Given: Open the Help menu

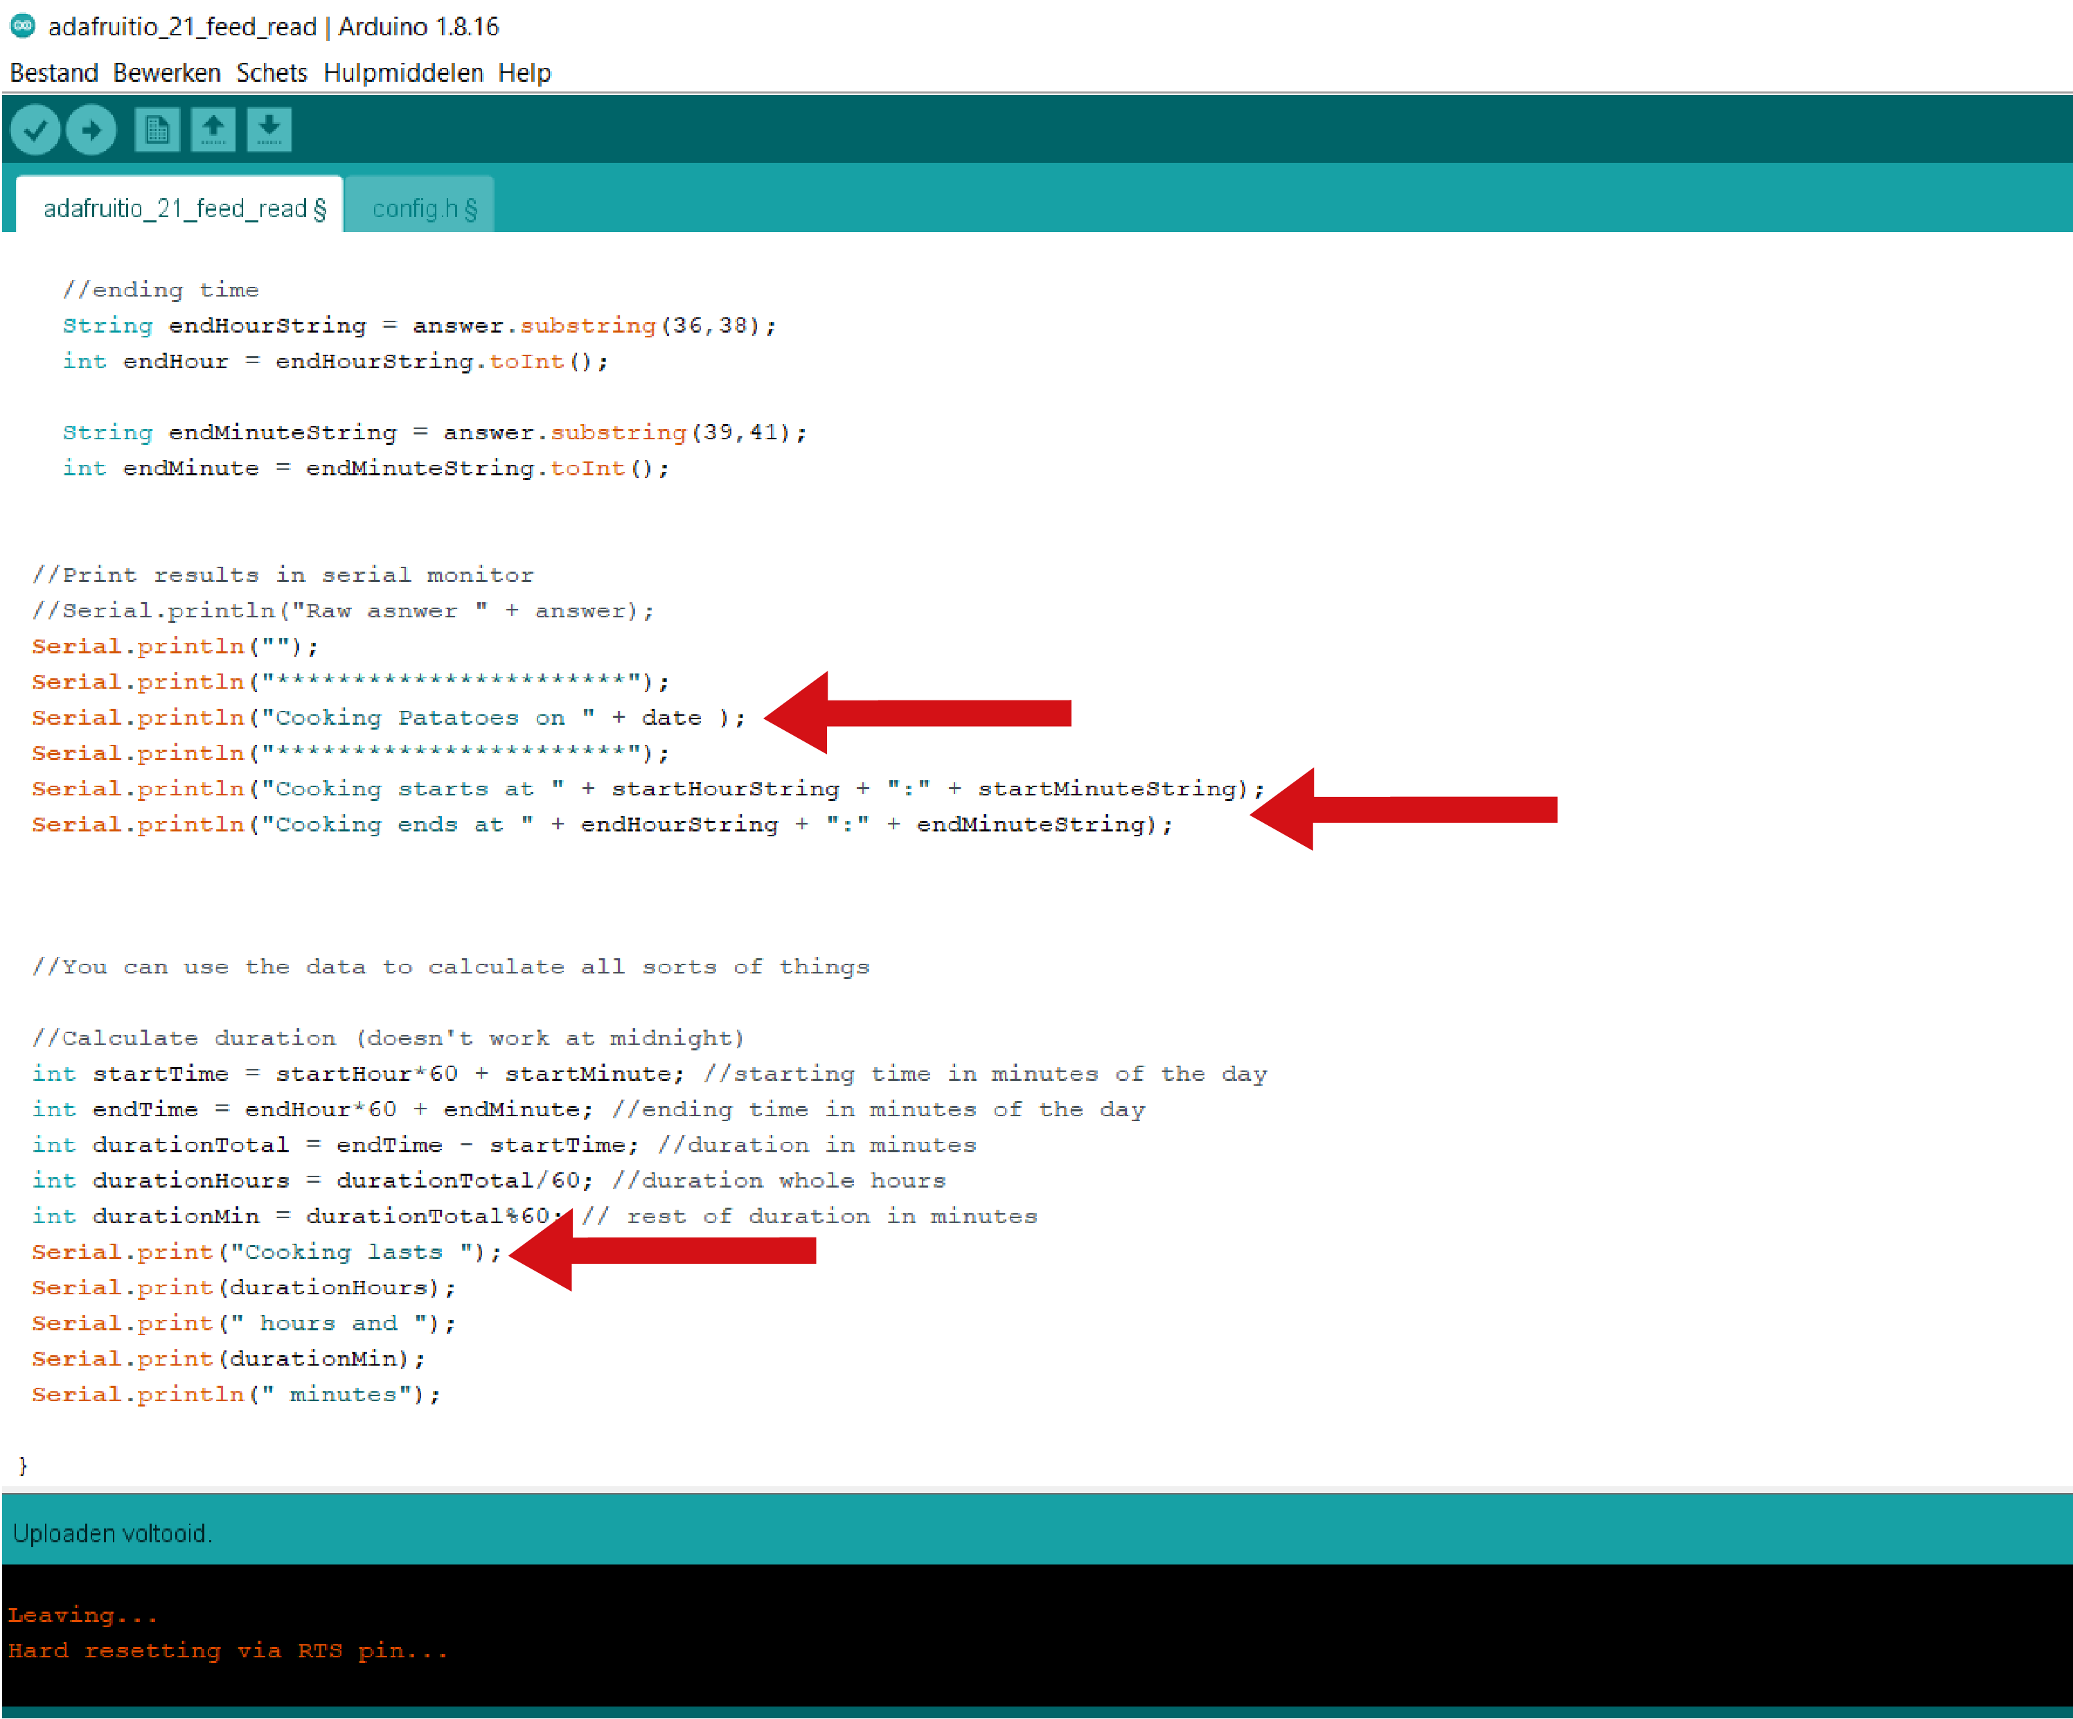Looking at the screenshot, I should (x=524, y=73).
